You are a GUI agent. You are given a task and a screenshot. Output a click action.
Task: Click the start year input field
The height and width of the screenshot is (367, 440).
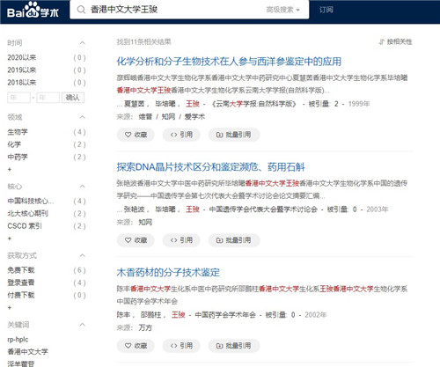tap(18, 98)
